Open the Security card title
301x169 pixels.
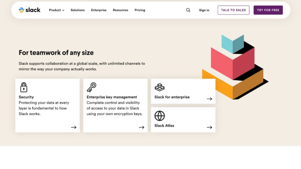[26, 97]
